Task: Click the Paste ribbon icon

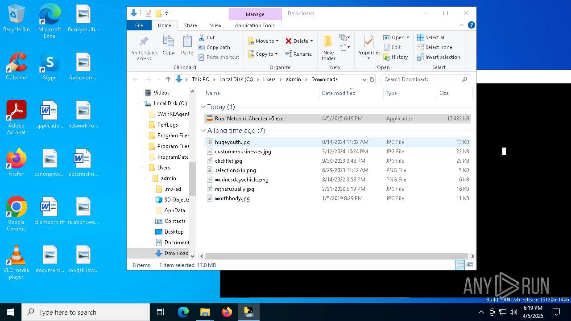Action: [187, 45]
